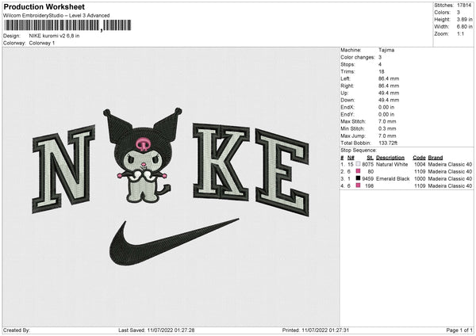The image size is (476, 336).
Task: Click the Madeira Classic 40 brand in row 1
Action: (450, 164)
